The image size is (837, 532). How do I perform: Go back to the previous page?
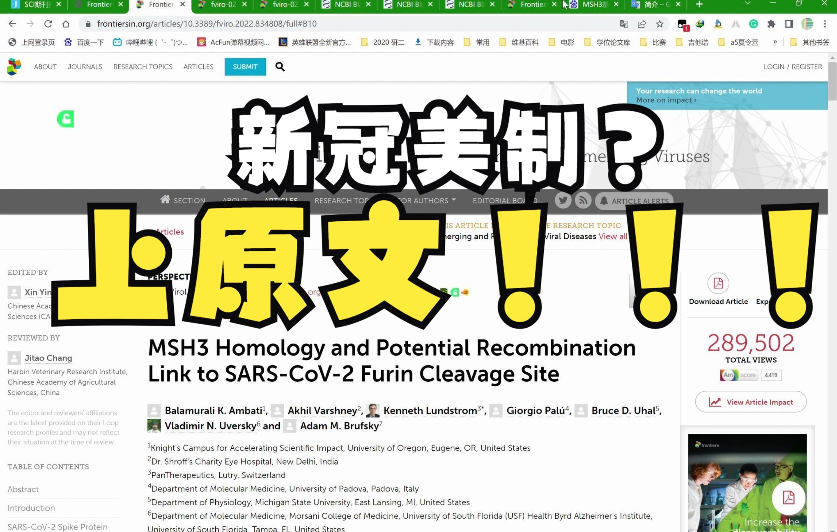click(12, 24)
